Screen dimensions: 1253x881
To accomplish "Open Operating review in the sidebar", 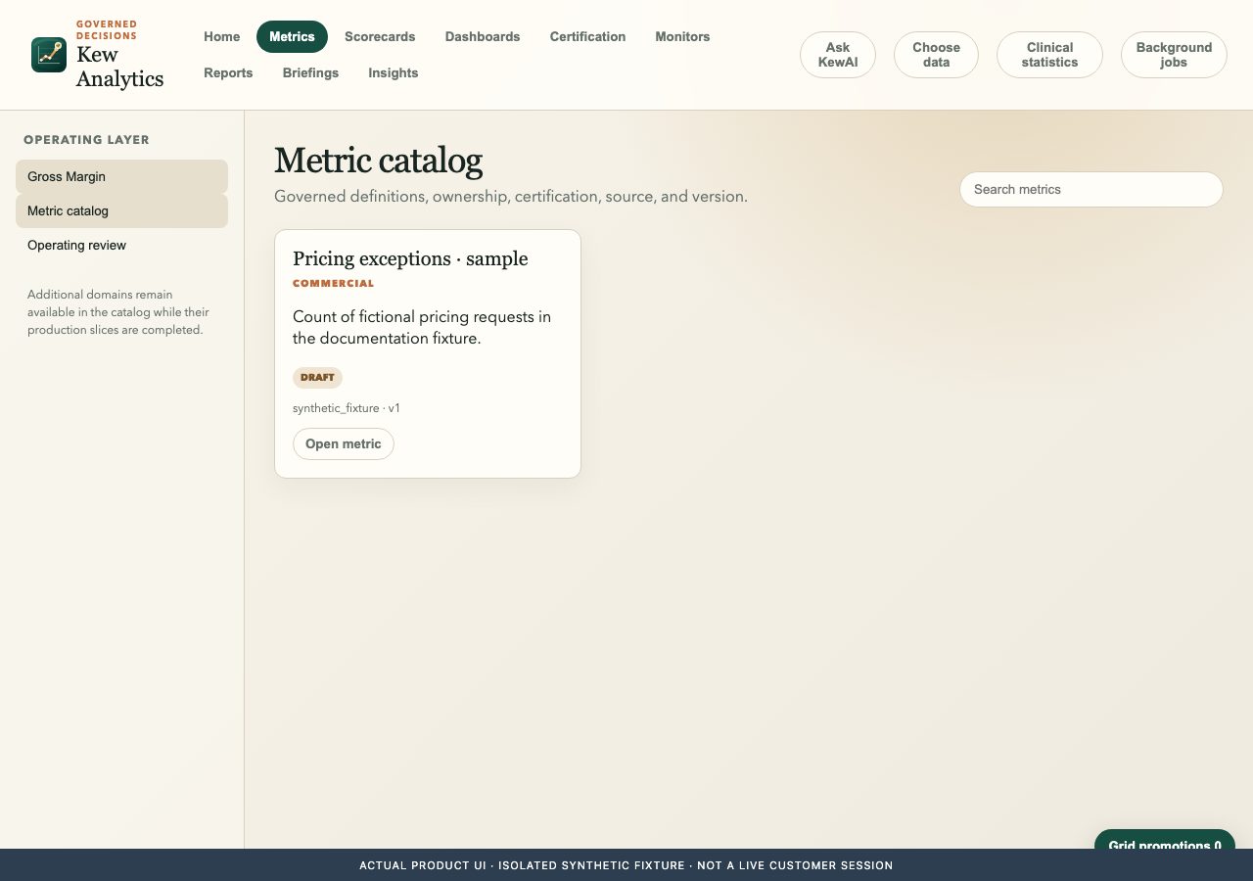I will 121,246.
